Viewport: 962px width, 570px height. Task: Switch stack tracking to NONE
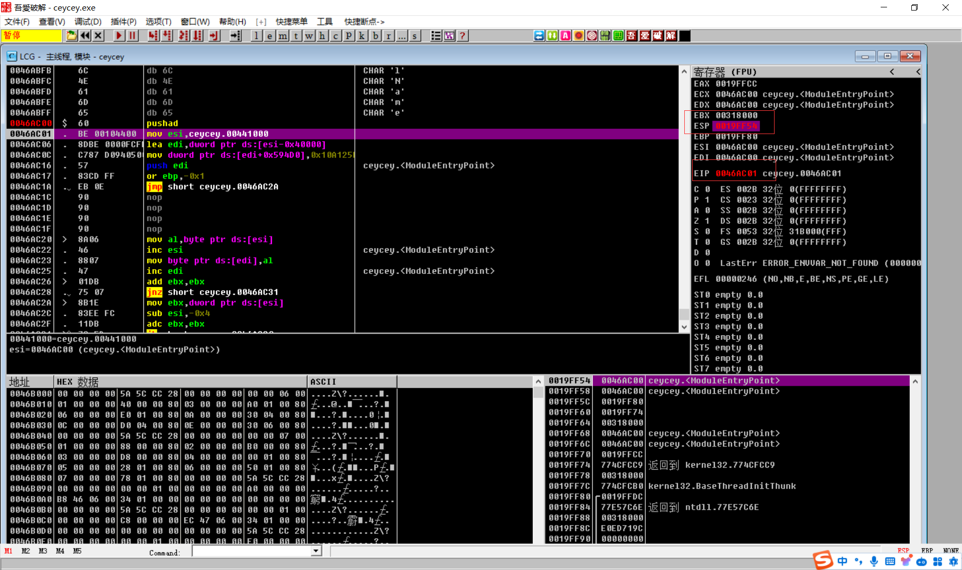950,550
